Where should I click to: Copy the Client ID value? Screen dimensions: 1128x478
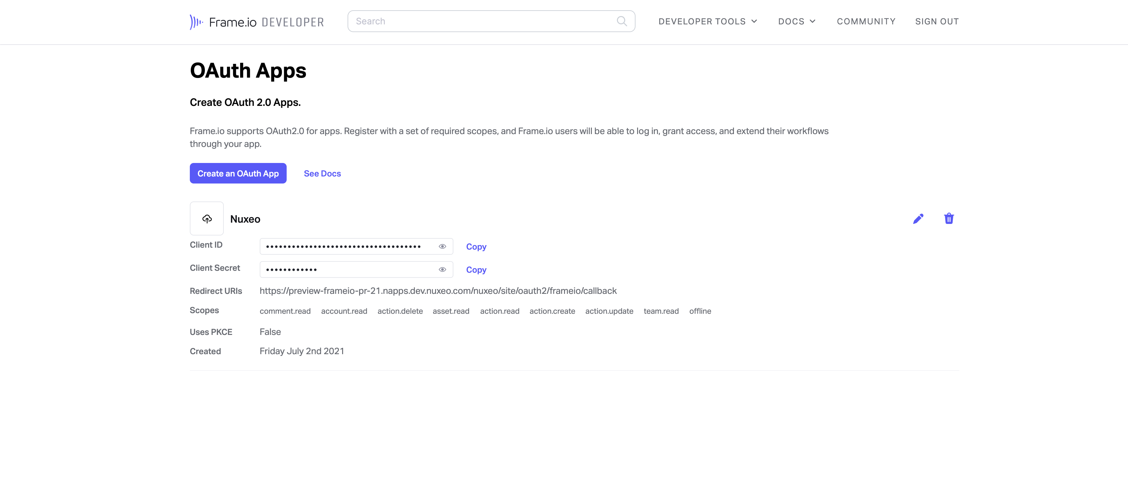[x=476, y=247]
